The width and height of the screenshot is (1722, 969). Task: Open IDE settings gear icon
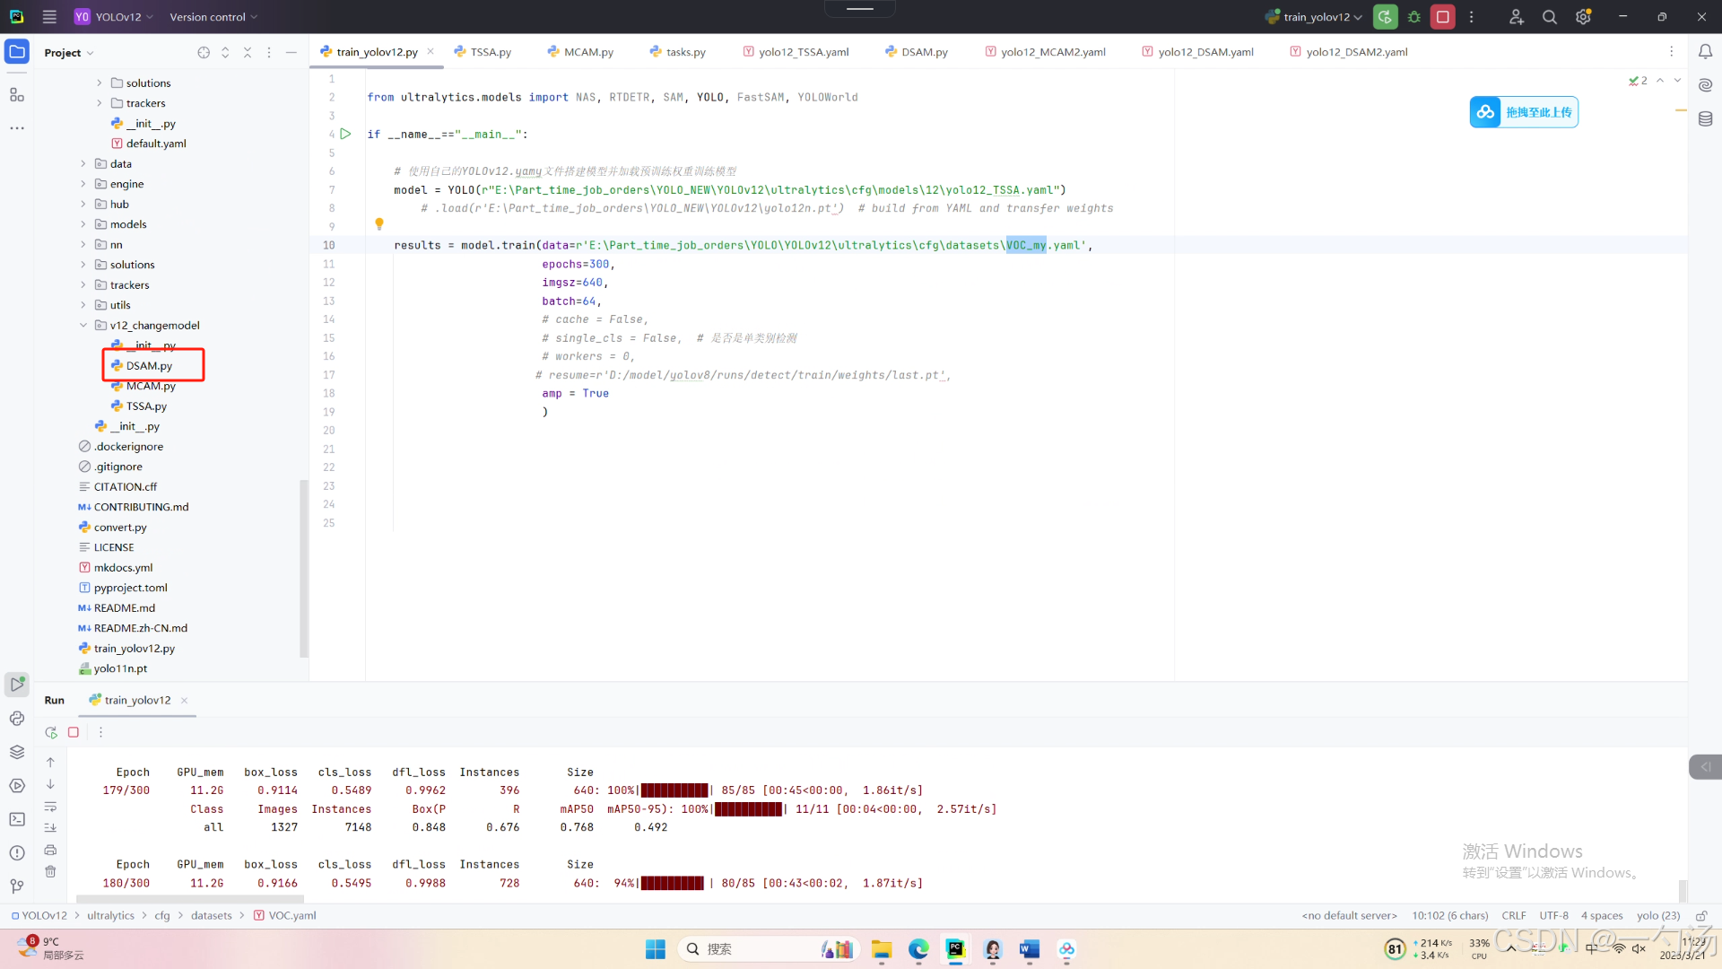tap(1583, 17)
